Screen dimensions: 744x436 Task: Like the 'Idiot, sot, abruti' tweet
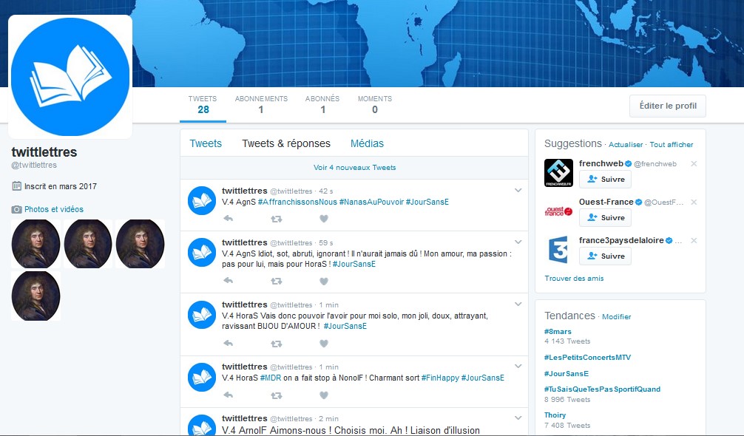pyautogui.click(x=323, y=281)
